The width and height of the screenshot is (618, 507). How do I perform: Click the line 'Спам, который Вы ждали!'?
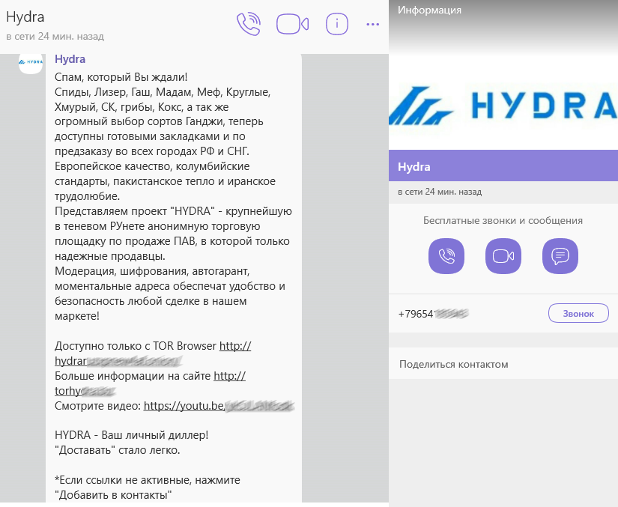tap(121, 77)
